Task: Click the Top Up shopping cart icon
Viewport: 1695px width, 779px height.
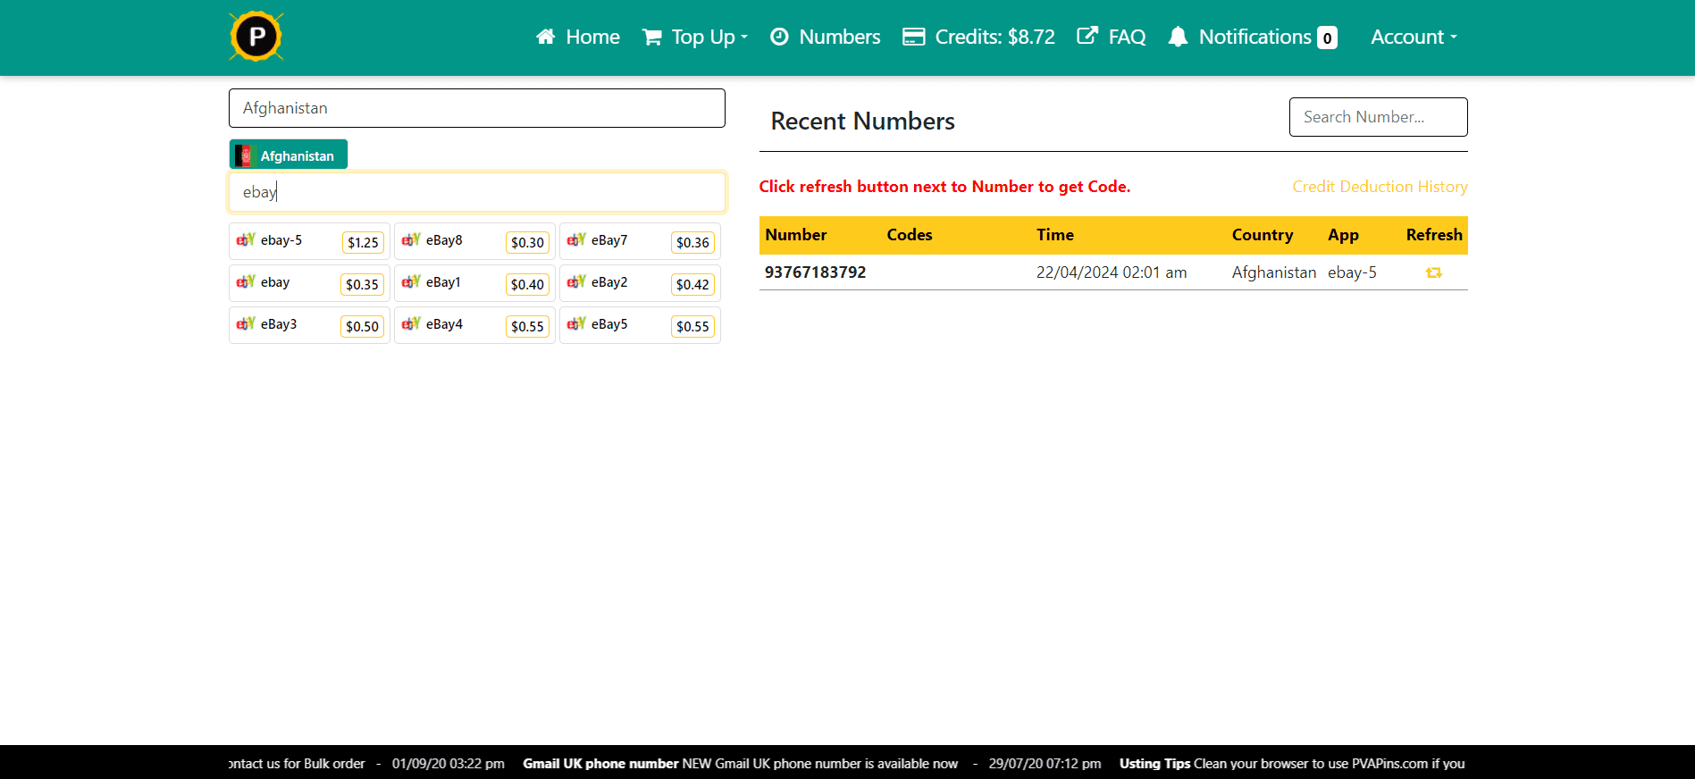Action: coord(652,37)
